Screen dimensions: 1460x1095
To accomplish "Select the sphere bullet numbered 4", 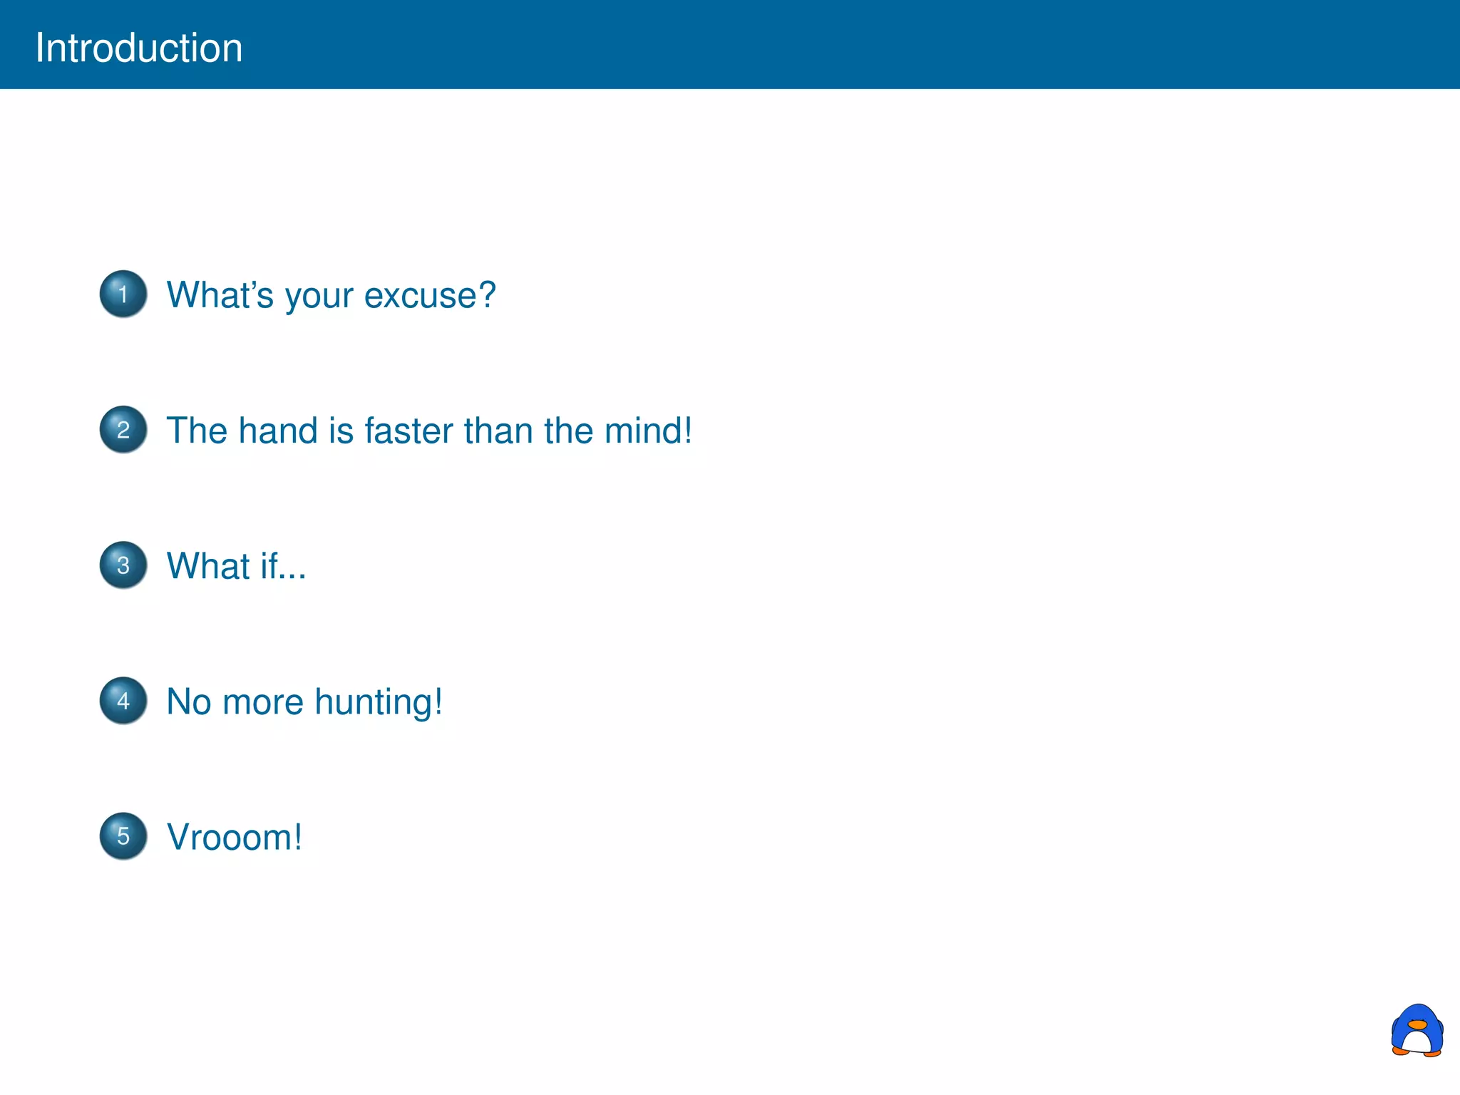I will point(123,700).
